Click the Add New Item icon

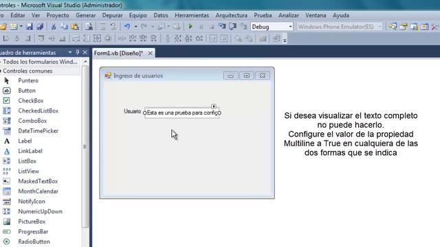point(14,27)
